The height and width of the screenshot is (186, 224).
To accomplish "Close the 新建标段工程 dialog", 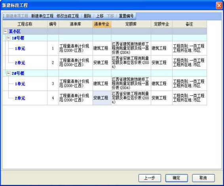I will [x=219, y=6].
